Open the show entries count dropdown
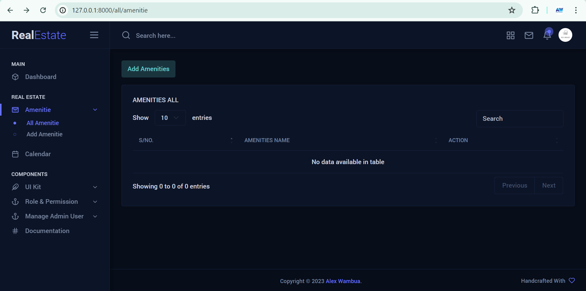586x291 pixels. pyautogui.click(x=170, y=118)
